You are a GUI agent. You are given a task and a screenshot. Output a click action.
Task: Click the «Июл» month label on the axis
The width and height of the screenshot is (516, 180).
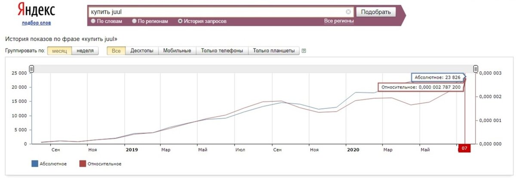click(240, 150)
